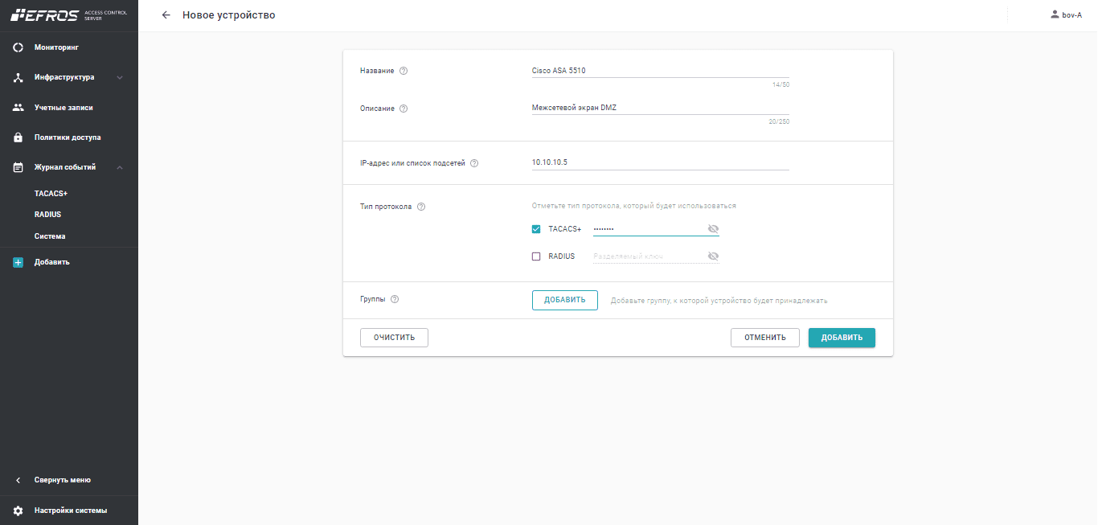
Task: Open the Политики доступа menu item
Action: (67, 137)
